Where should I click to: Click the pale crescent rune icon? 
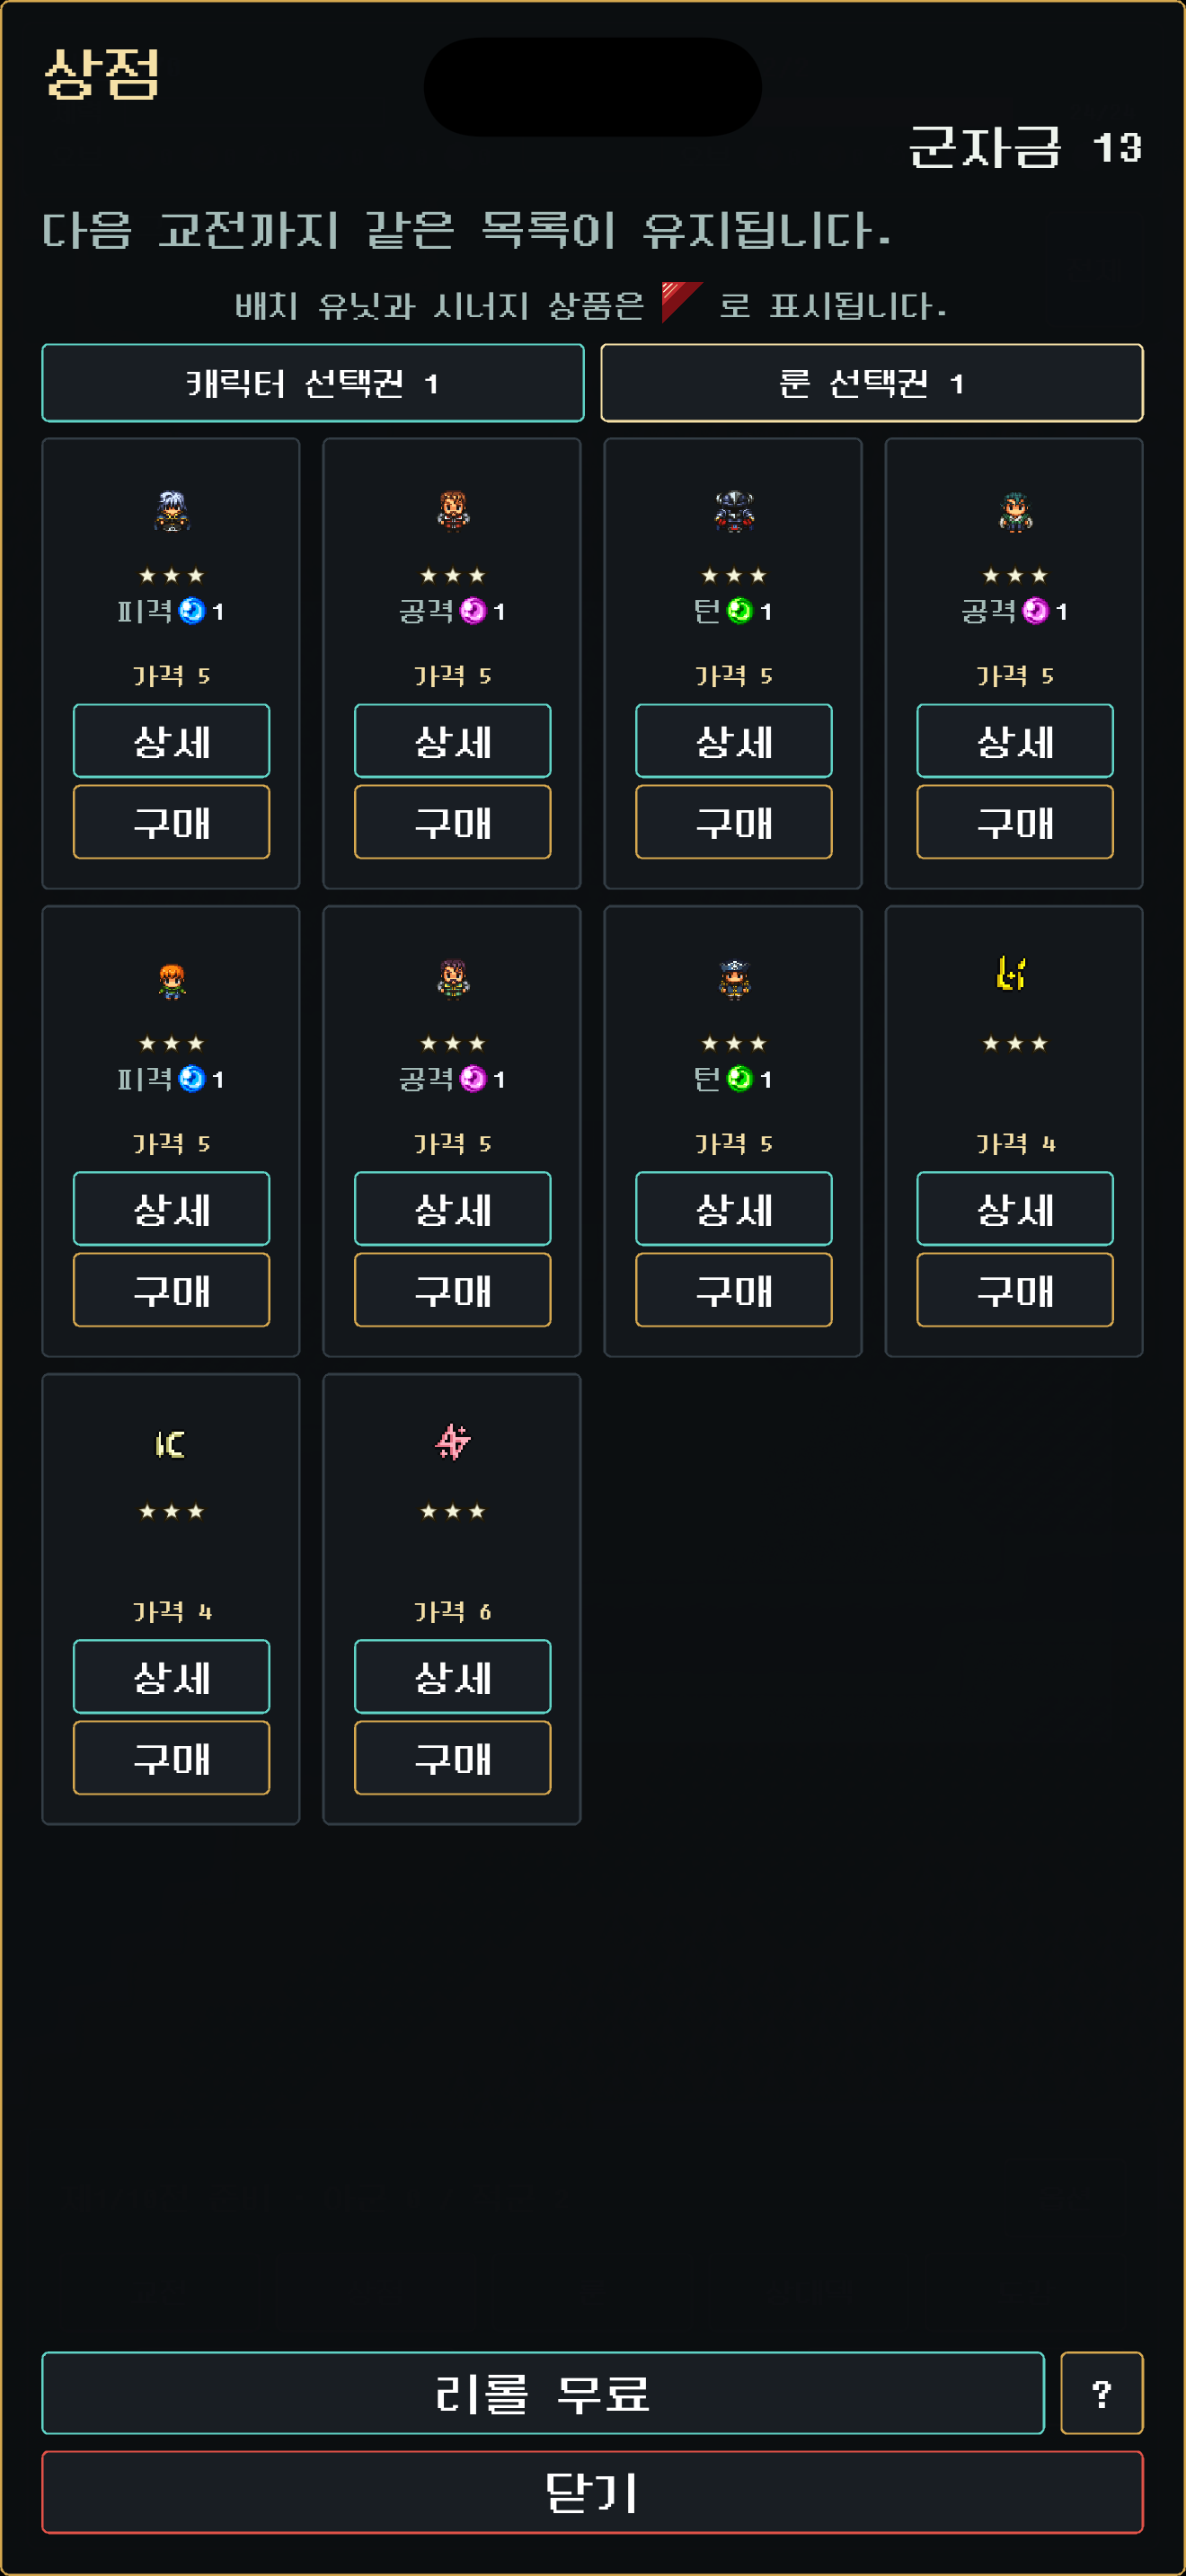click(170, 1443)
